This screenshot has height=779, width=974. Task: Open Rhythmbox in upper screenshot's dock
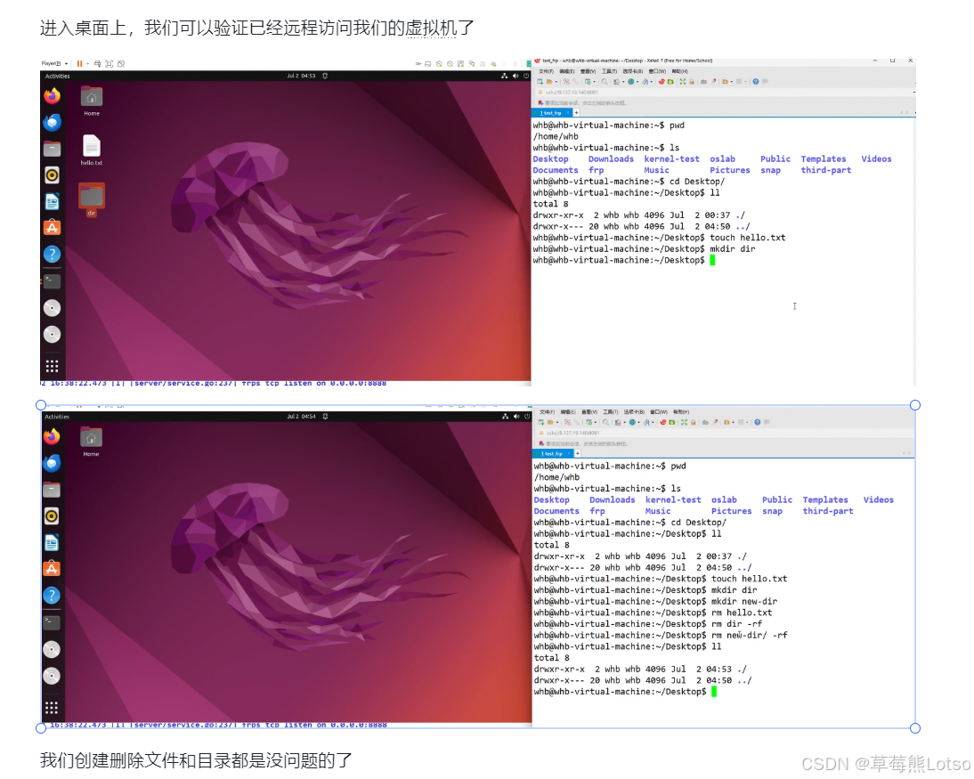click(53, 175)
